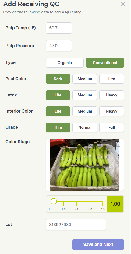Choose Dark peel color
Screen dimensions: 131x254
58,79
